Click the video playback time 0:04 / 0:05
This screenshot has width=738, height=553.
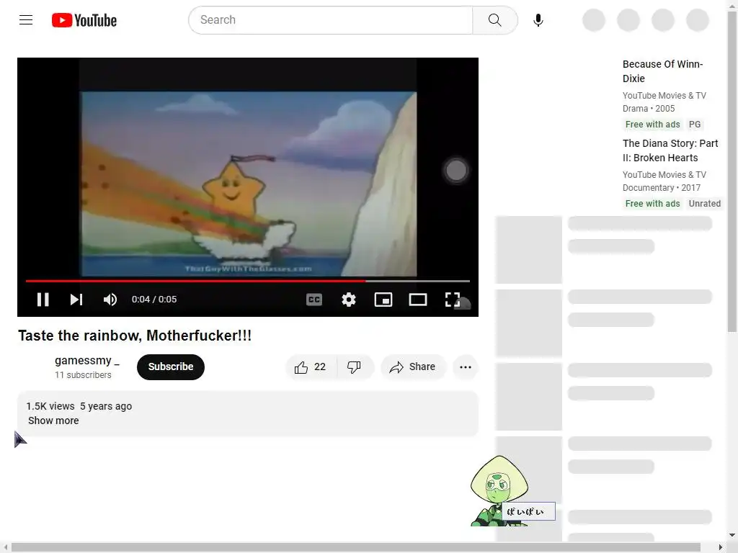(x=154, y=299)
